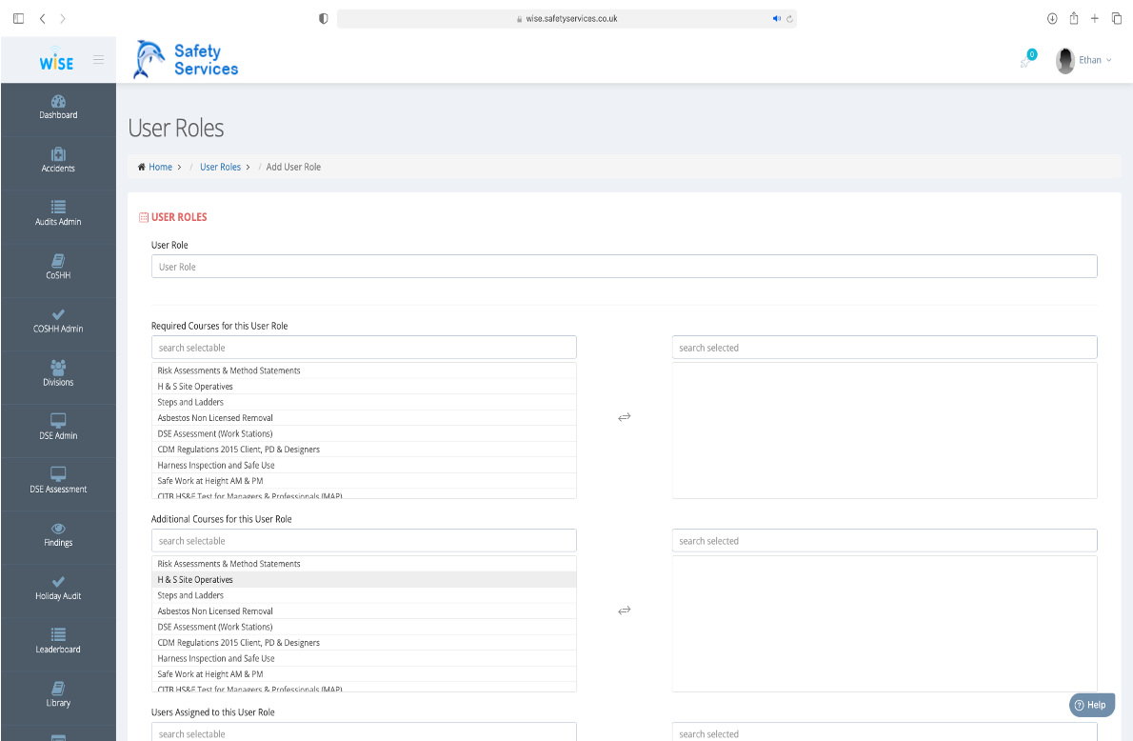
Task: Open the Help button
Action: pos(1092,705)
